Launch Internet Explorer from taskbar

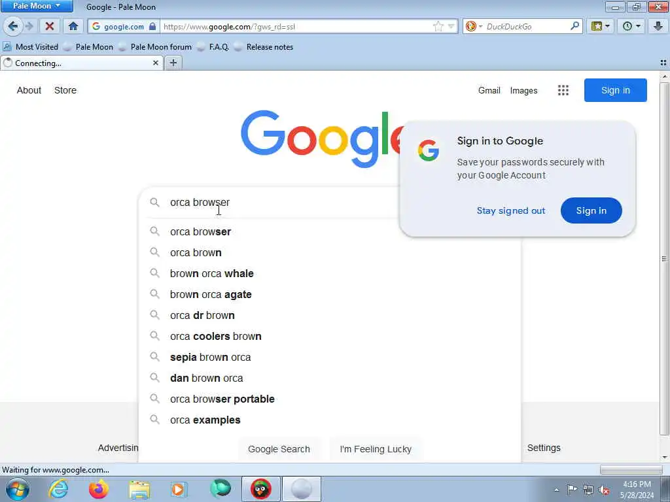pos(58,489)
